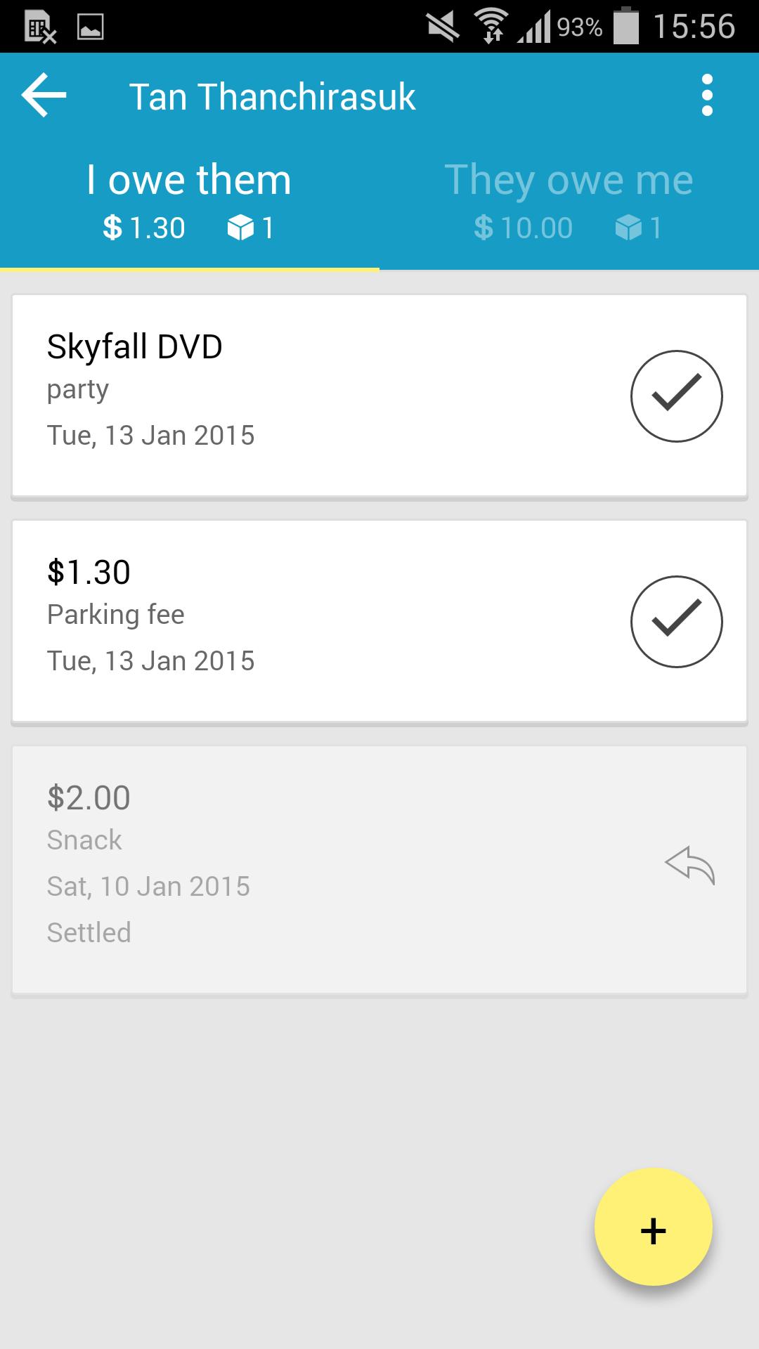
Task: Tap the picture notification icon
Action: coord(91,27)
